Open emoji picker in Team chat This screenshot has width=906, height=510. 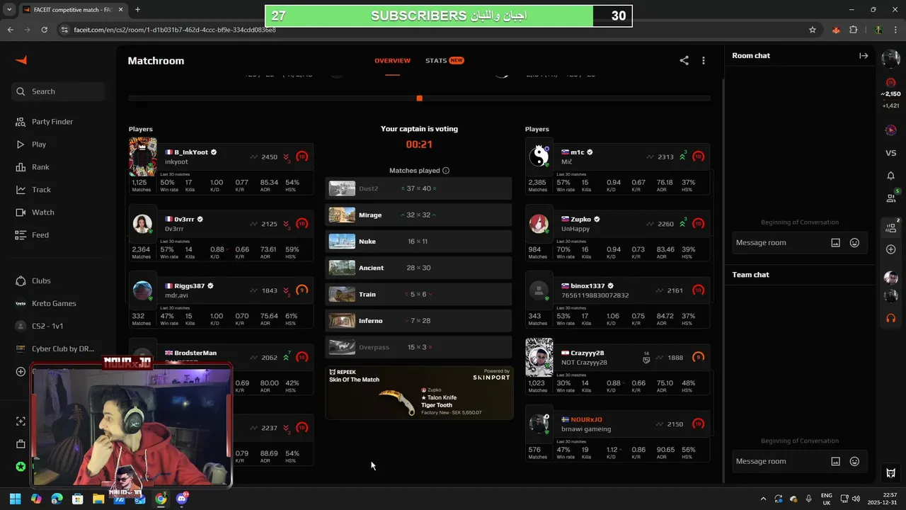[854, 462]
